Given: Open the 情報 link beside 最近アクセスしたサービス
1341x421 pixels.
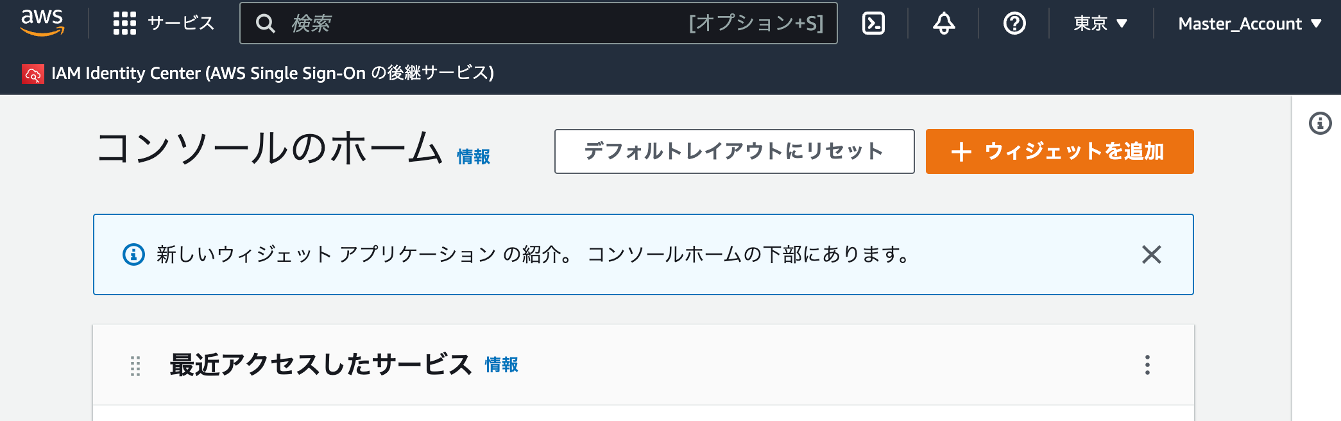Looking at the screenshot, I should point(501,365).
